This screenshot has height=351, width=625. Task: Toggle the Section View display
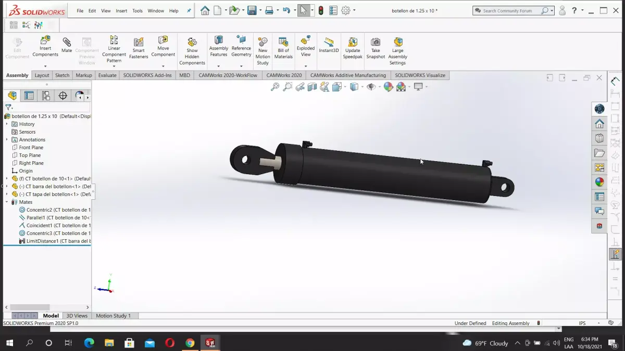pyautogui.click(x=311, y=87)
